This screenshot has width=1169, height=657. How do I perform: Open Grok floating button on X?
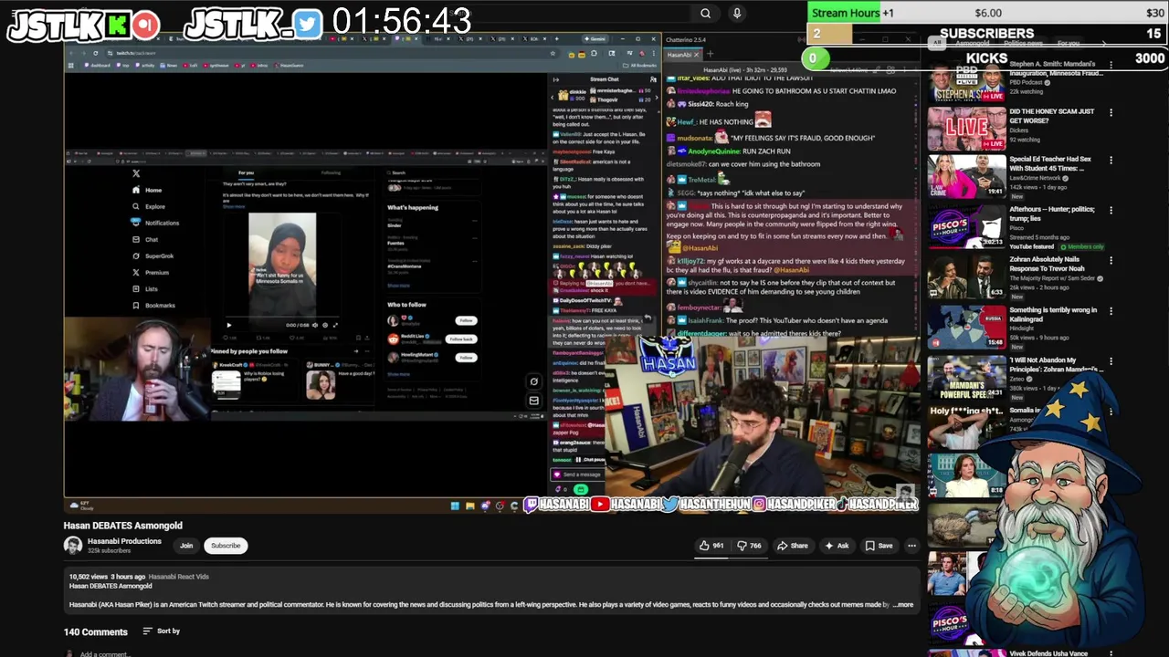534,381
